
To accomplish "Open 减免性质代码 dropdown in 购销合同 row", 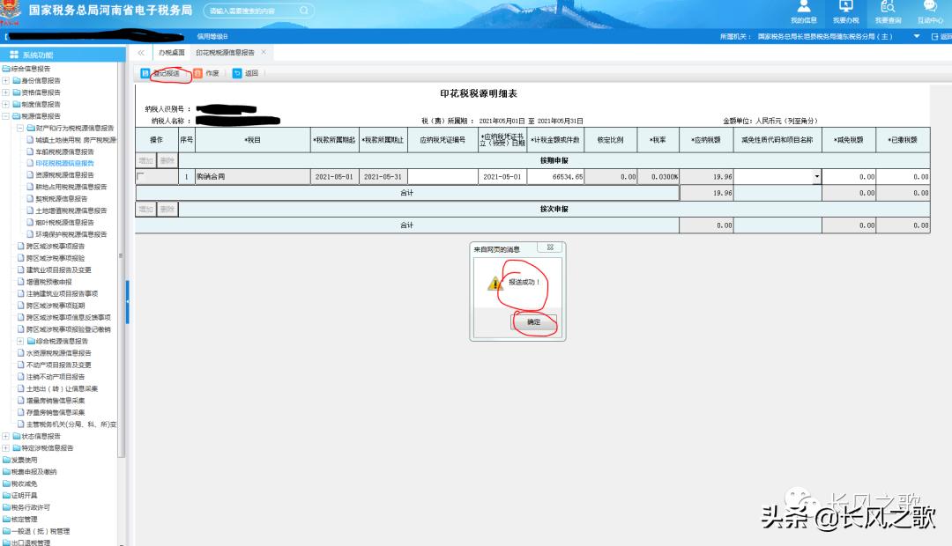I will tap(816, 176).
